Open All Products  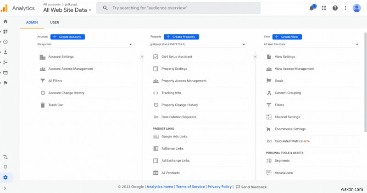(171, 173)
